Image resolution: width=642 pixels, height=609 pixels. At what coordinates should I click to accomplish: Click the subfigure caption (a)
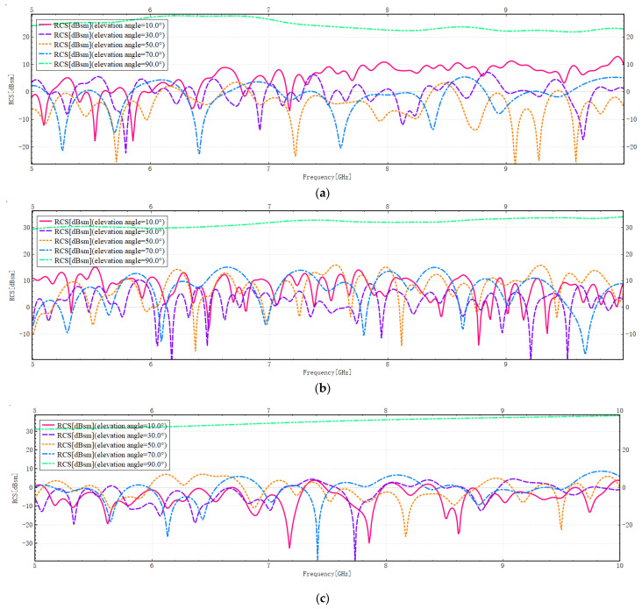point(323,193)
